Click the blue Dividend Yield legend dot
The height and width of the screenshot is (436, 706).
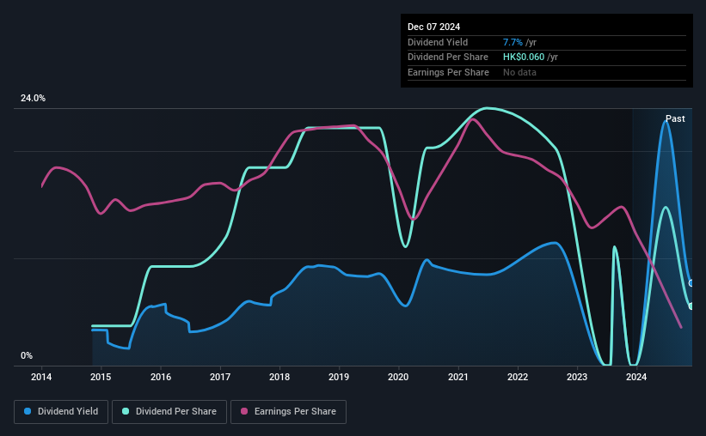(x=28, y=411)
